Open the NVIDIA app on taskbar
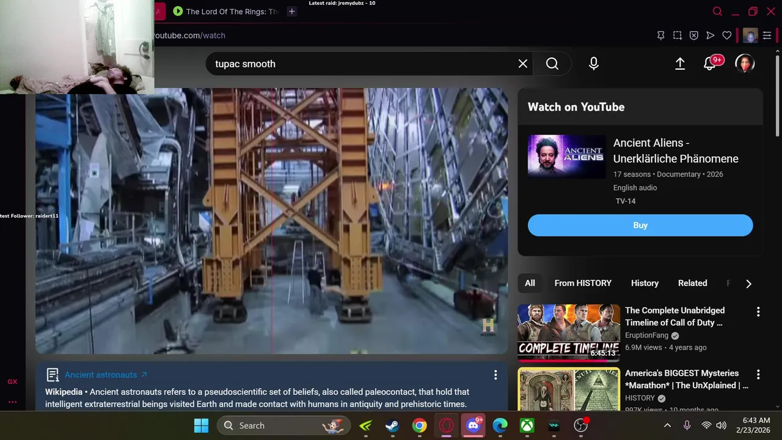 (x=366, y=425)
